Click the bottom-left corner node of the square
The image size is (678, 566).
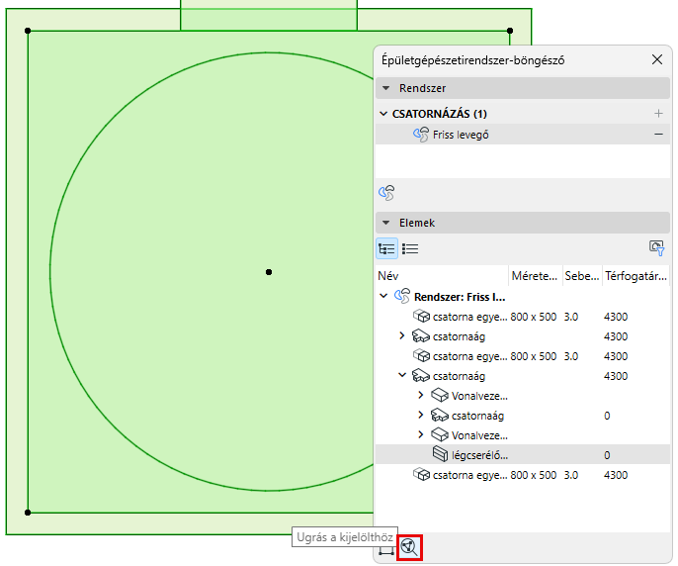pos(28,513)
